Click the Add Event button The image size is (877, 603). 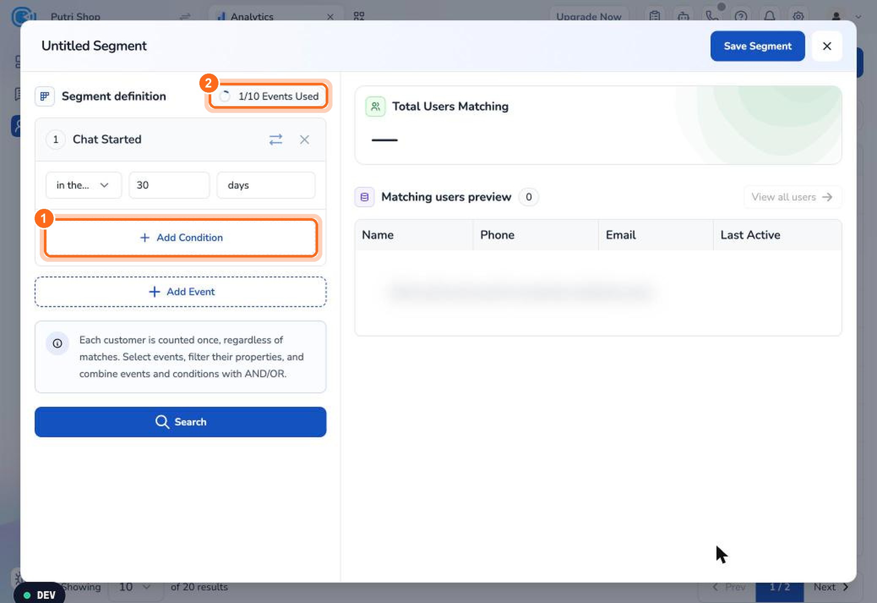tap(181, 292)
